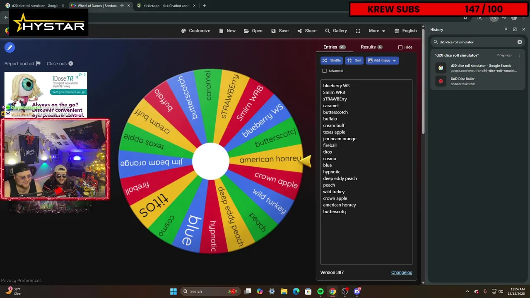Pin the History side panel

tap(506, 29)
